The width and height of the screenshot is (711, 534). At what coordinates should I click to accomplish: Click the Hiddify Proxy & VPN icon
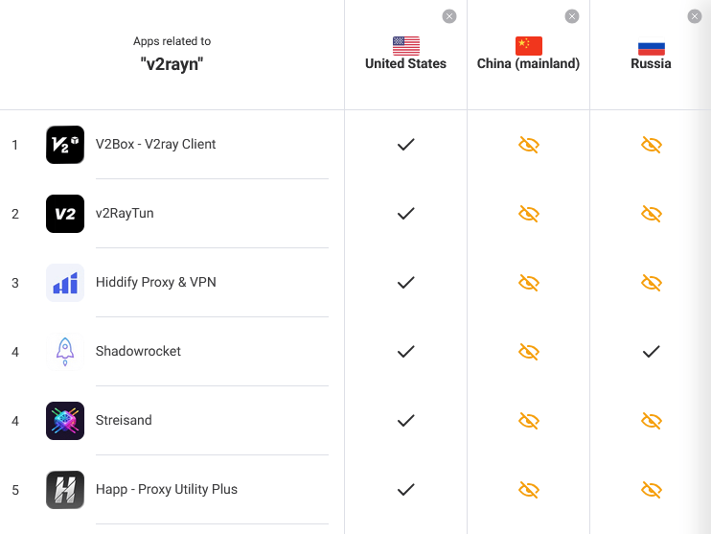point(65,283)
